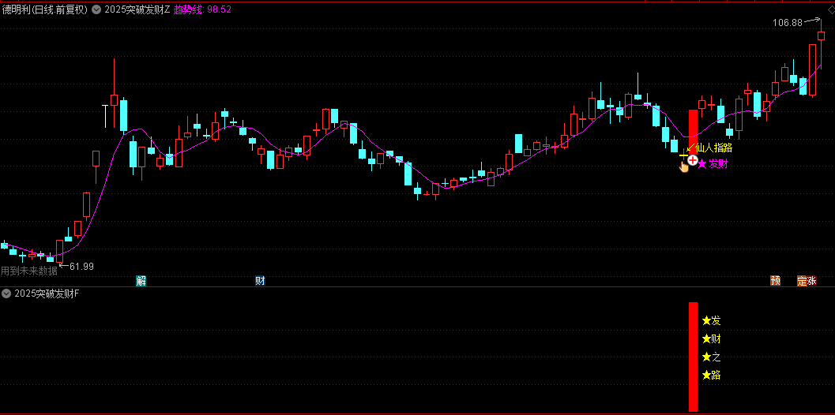This screenshot has height=415, width=835.
Task: Select the ★发财 signal label
Action: [713, 164]
